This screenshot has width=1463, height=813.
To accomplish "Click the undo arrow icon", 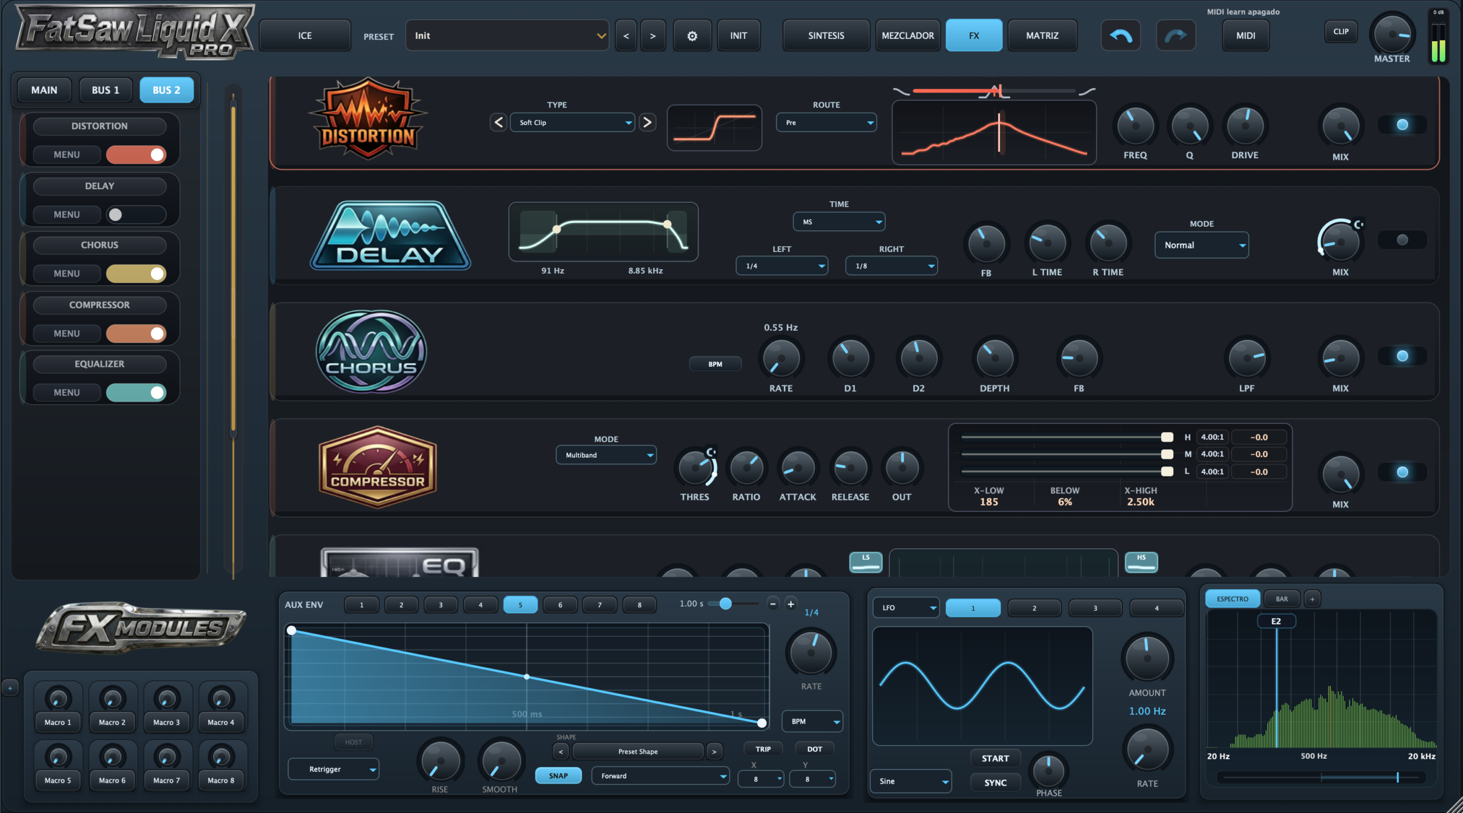I will click(1120, 35).
